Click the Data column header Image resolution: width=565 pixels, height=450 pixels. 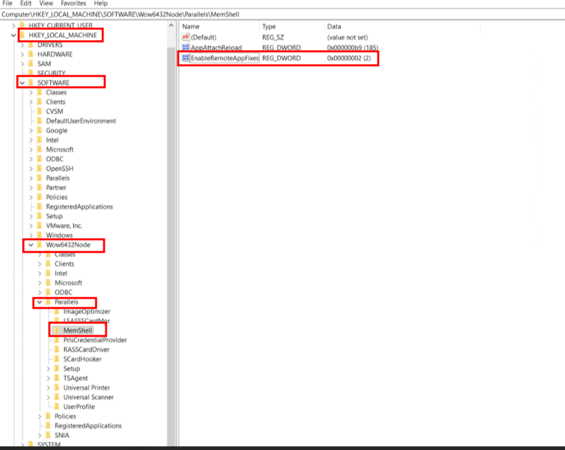click(334, 27)
